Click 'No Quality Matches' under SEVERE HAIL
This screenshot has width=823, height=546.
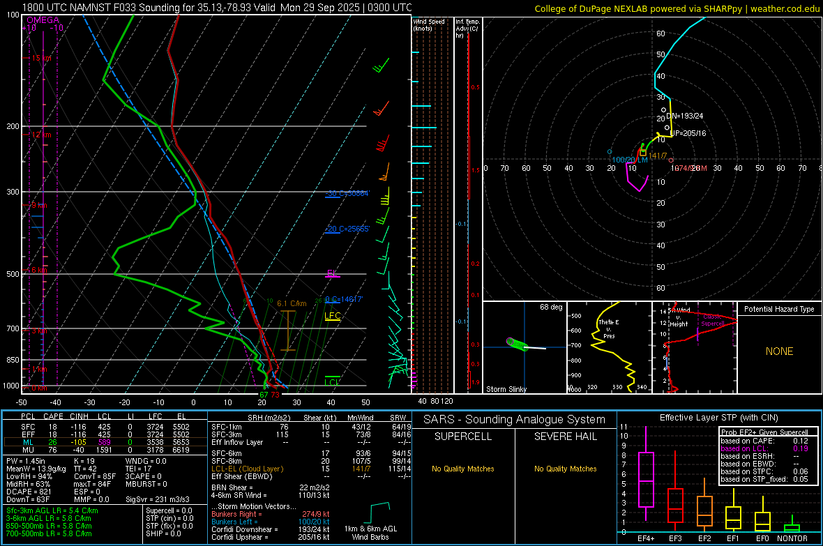pyautogui.click(x=565, y=469)
